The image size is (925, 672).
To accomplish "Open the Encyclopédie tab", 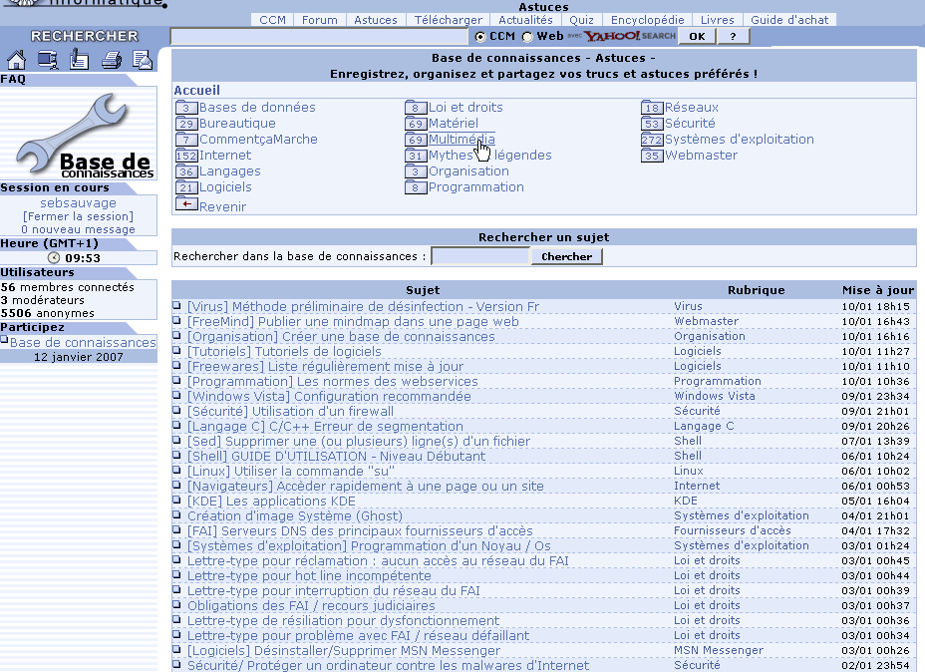I will 648,20.
